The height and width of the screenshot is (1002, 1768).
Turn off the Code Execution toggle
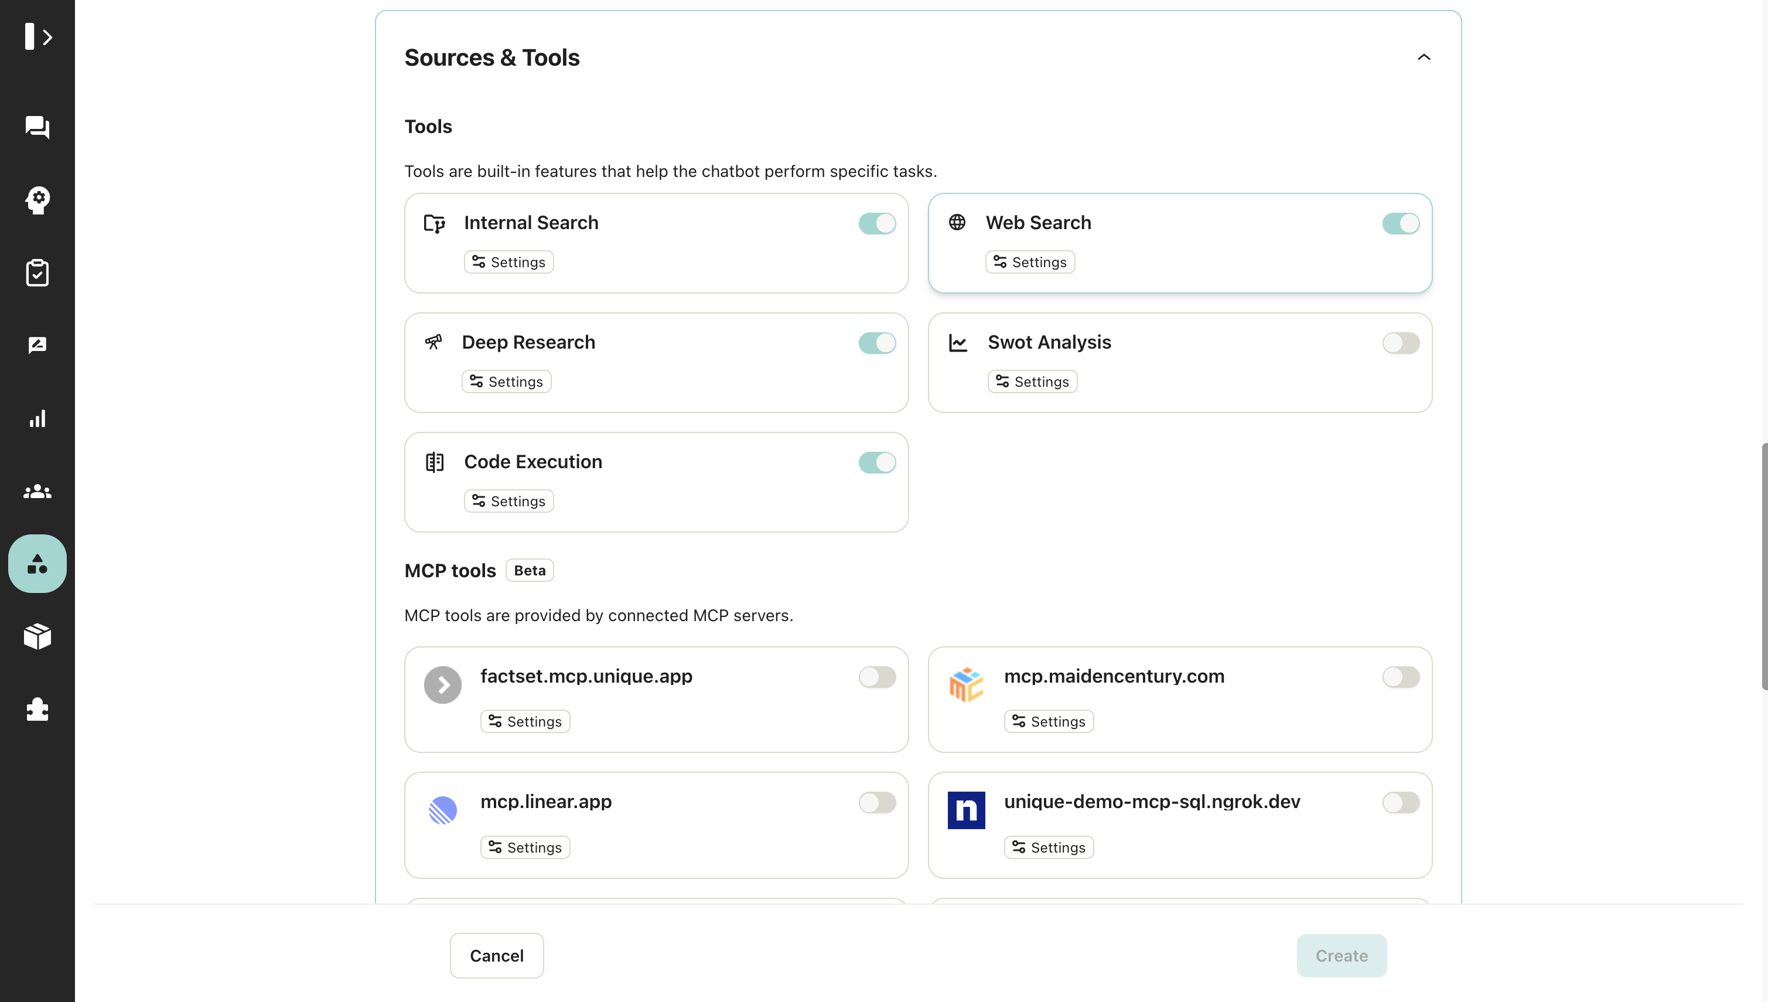tap(876, 462)
